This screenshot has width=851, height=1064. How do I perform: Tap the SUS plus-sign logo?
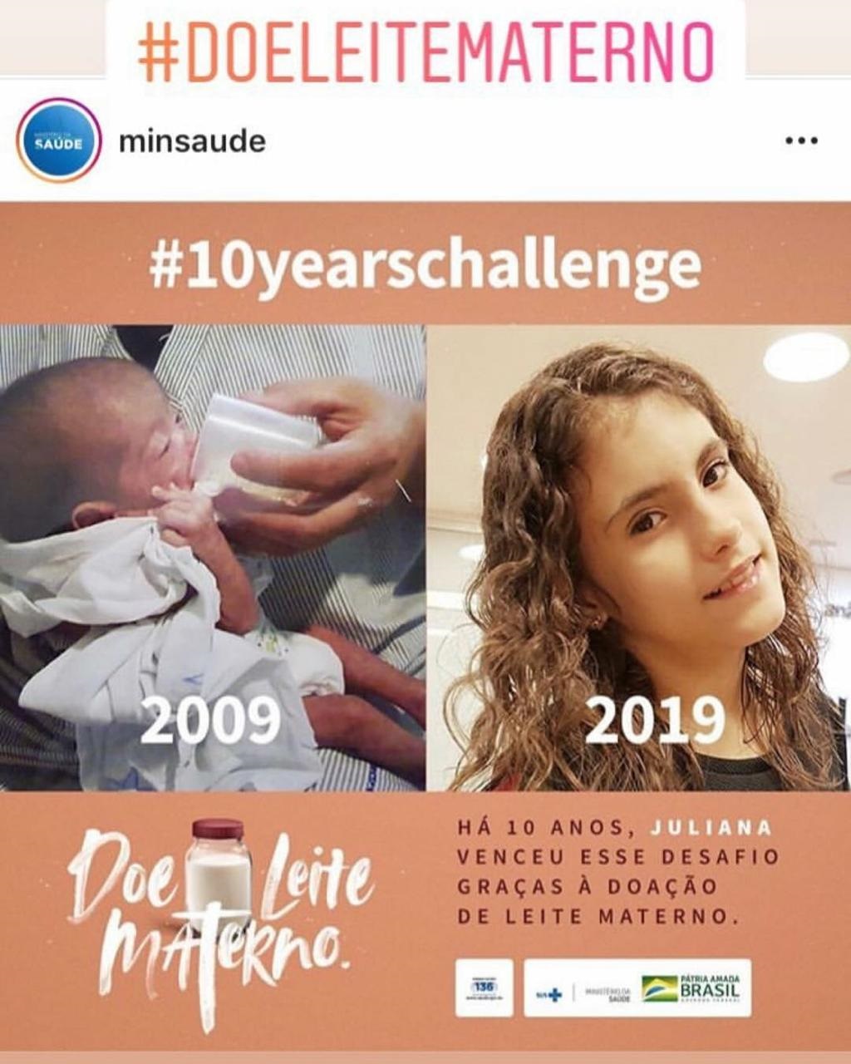pyautogui.click(x=549, y=993)
